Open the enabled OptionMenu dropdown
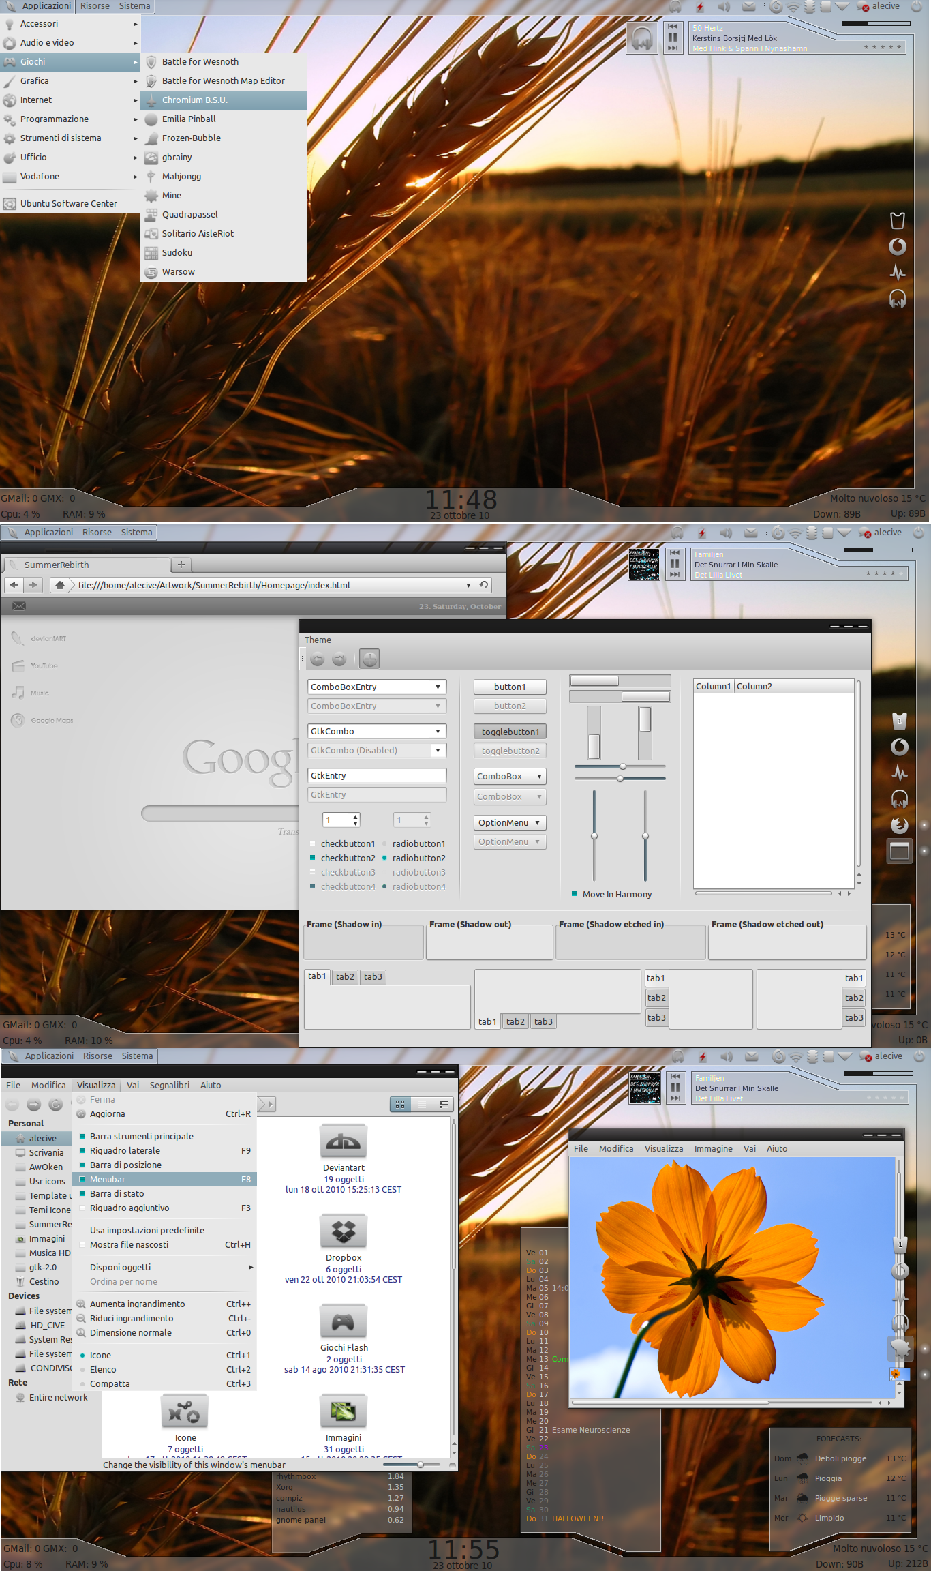 coord(510,822)
